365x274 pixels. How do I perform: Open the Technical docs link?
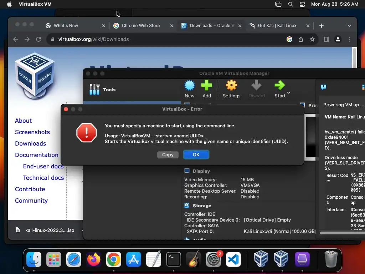[43, 178]
